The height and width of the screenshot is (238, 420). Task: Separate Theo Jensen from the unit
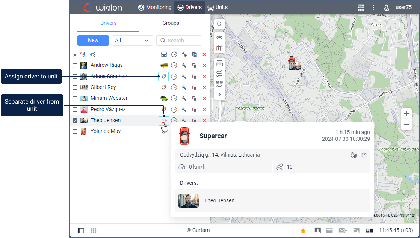point(164,121)
